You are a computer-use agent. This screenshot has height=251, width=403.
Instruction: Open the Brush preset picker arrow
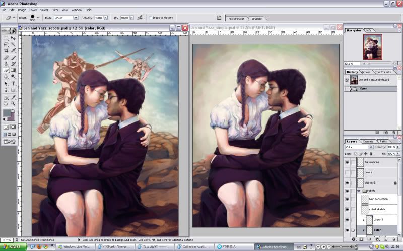[x=38, y=18]
